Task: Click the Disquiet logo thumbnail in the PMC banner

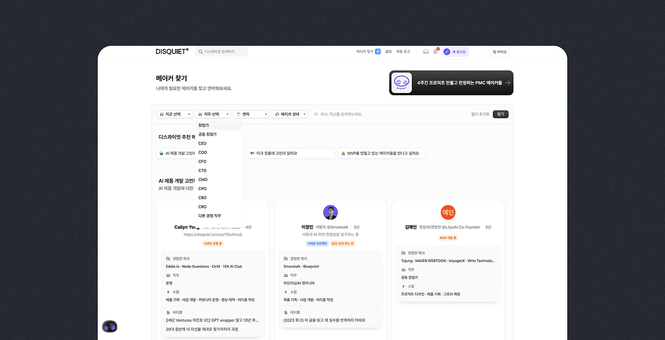Action: pos(402,83)
